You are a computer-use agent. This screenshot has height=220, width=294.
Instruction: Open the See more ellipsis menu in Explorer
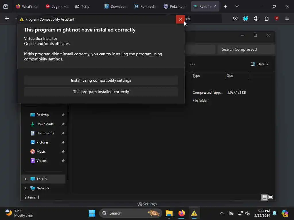pyautogui.click(x=192, y=64)
